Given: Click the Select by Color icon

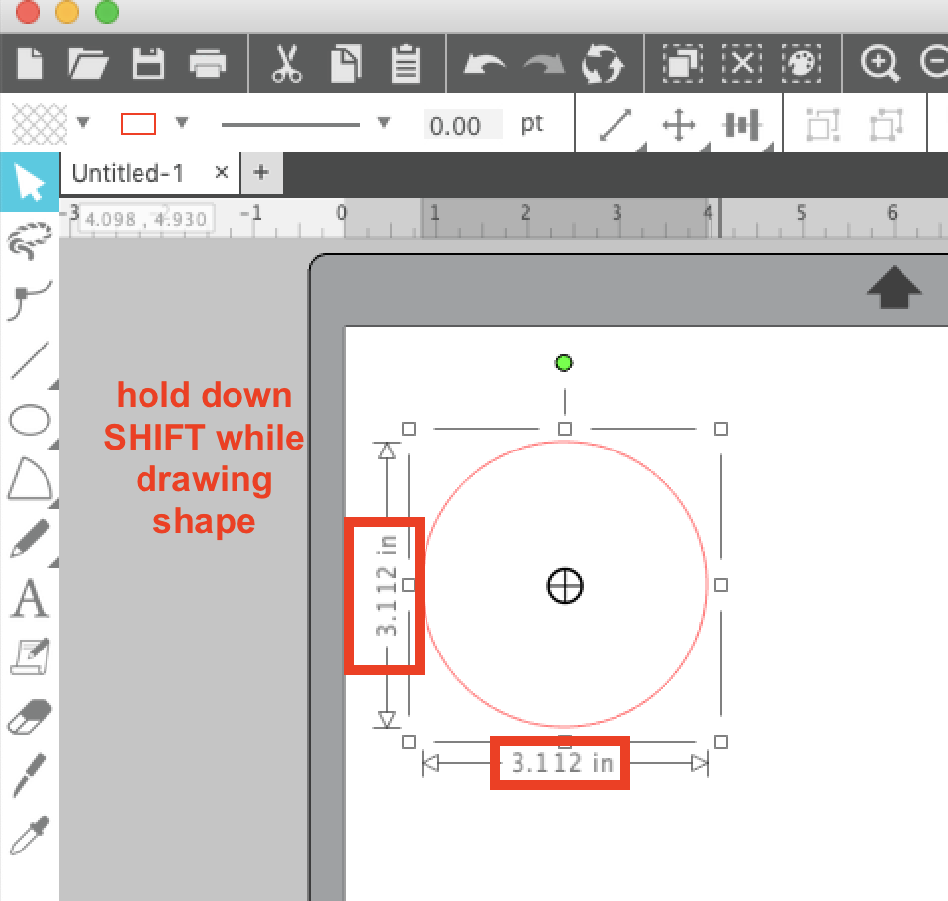Looking at the screenshot, I should [x=802, y=63].
